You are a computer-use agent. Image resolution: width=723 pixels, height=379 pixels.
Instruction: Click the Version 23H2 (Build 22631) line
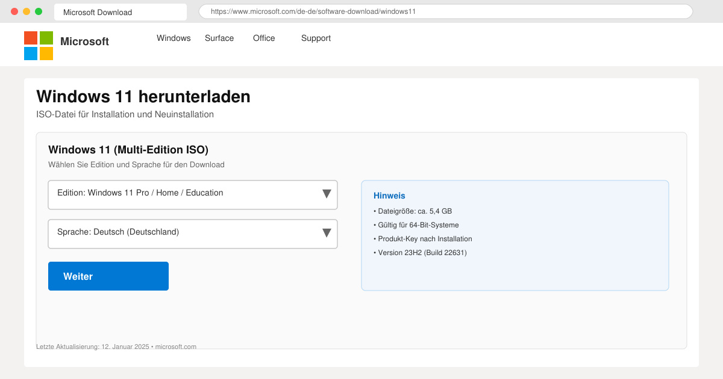click(420, 253)
